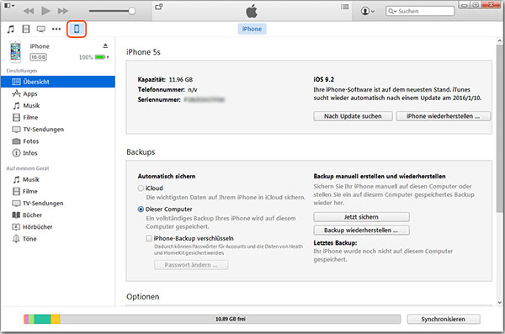
Task: Open the Up Next list icon
Action: tap(344, 7)
